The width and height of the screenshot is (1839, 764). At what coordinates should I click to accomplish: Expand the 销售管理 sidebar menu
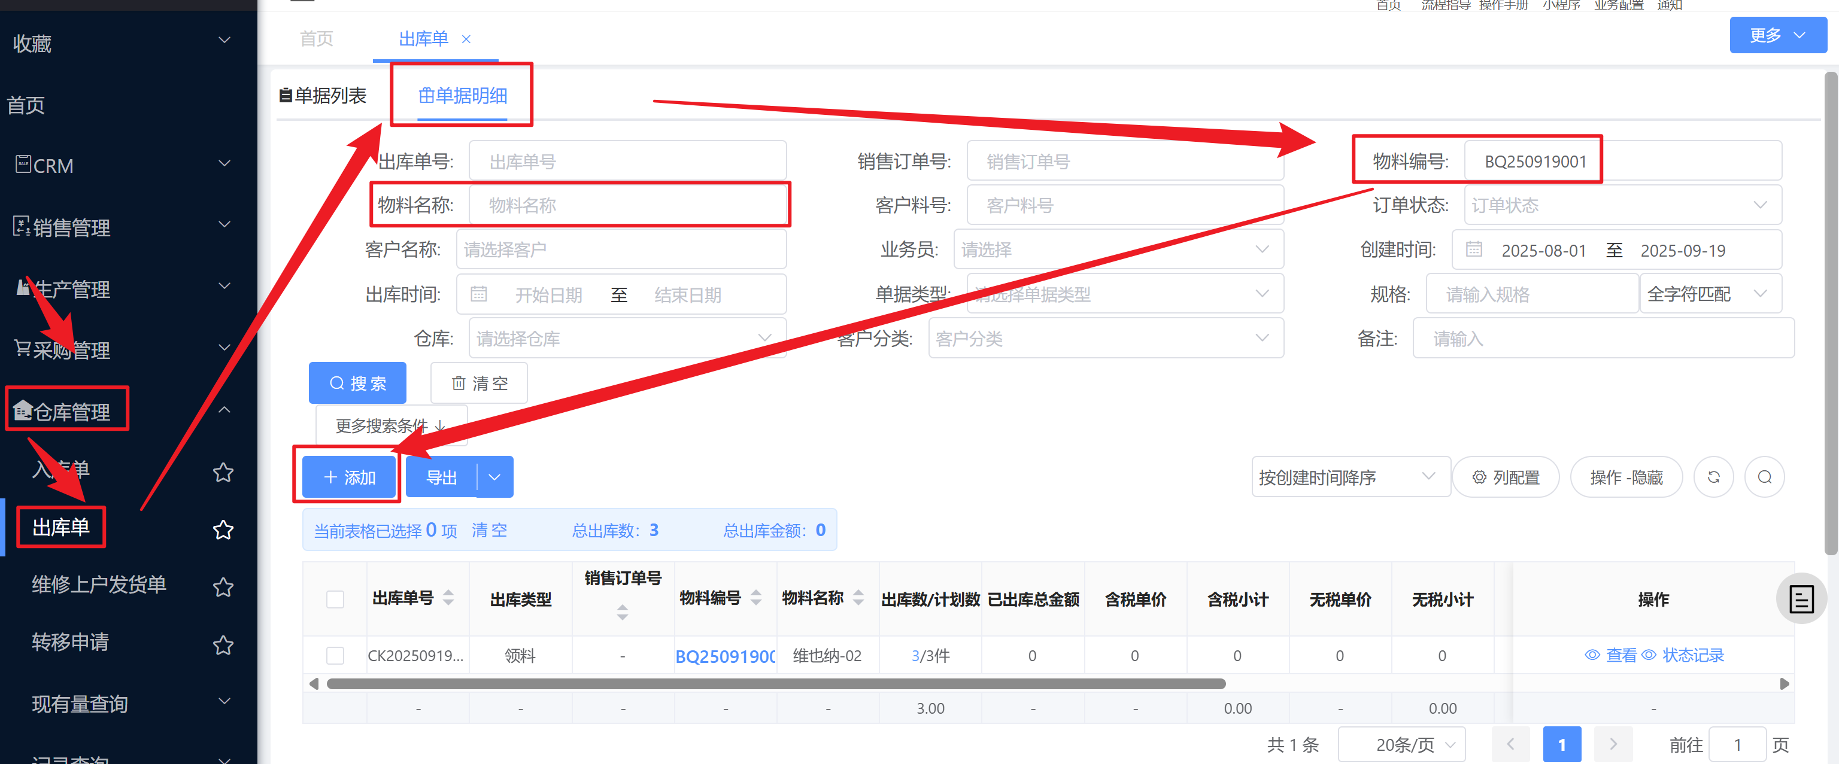tap(224, 225)
